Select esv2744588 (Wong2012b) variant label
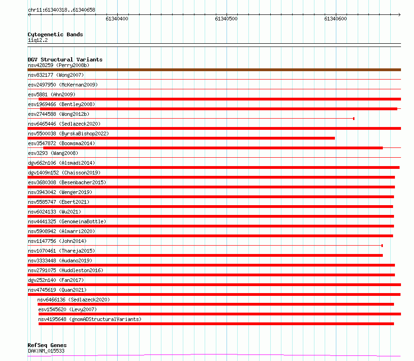The width and height of the screenshot is (414, 361). (59, 114)
